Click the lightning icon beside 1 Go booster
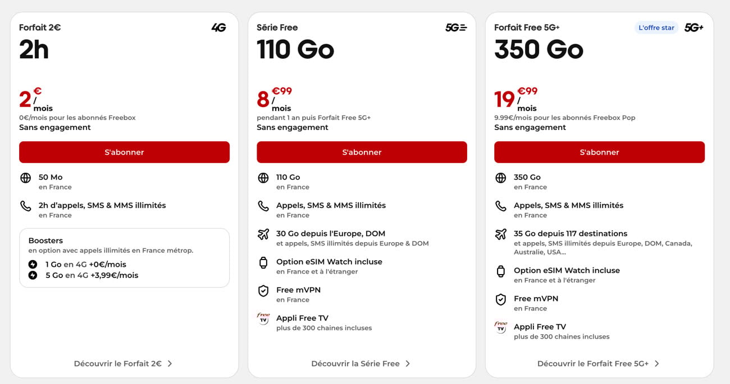 [33, 265]
